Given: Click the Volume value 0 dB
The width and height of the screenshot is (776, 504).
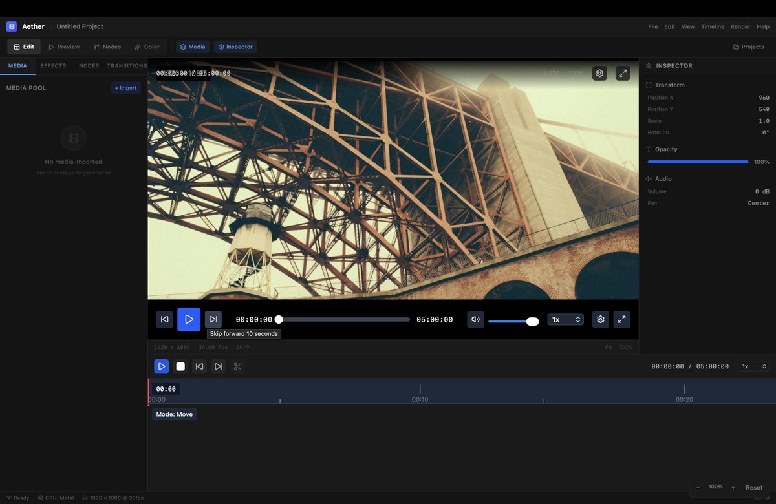Looking at the screenshot, I should (x=762, y=191).
